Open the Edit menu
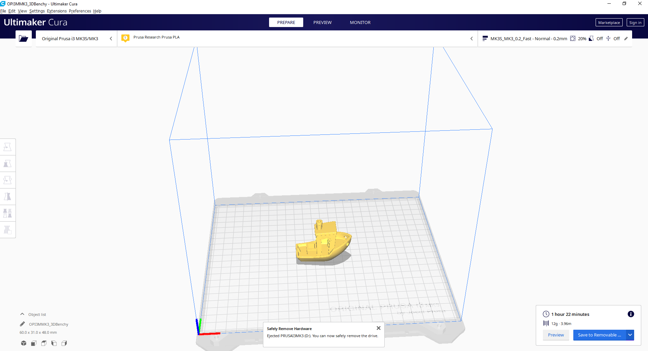 [x=12, y=11]
